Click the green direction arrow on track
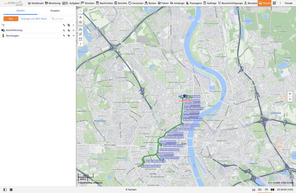296x193 pixels. (x=191, y=97)
